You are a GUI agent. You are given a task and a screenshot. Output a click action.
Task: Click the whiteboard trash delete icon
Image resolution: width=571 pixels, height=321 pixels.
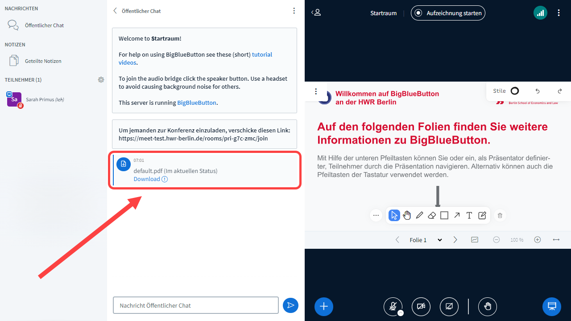click(x=500, y=216)
